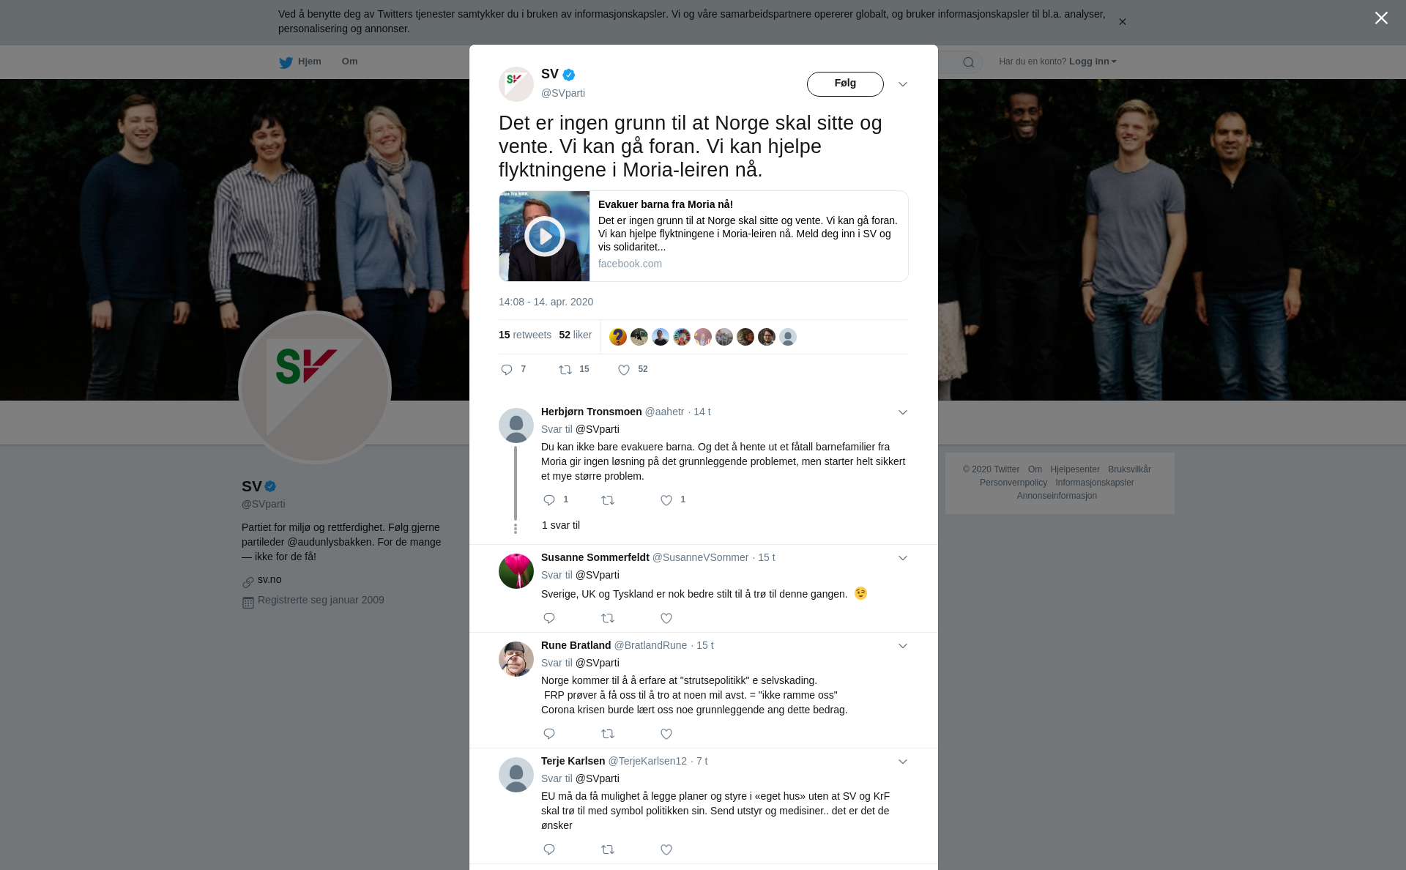Expand options for Herbjørn Tronsmoen's reply
This screenshot has height=870, width=1406.
(902, 412)
